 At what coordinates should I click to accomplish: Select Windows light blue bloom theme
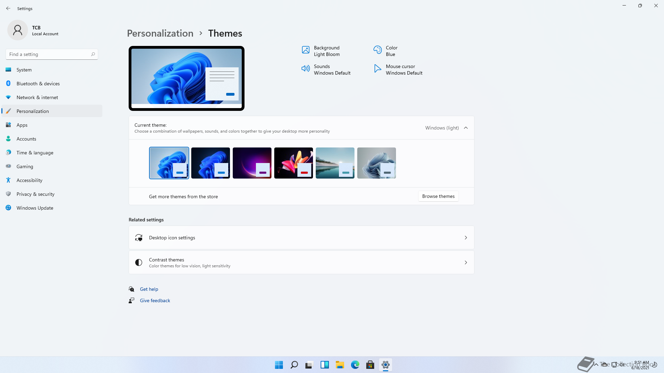pyautogui.click(x=169, y=163)
